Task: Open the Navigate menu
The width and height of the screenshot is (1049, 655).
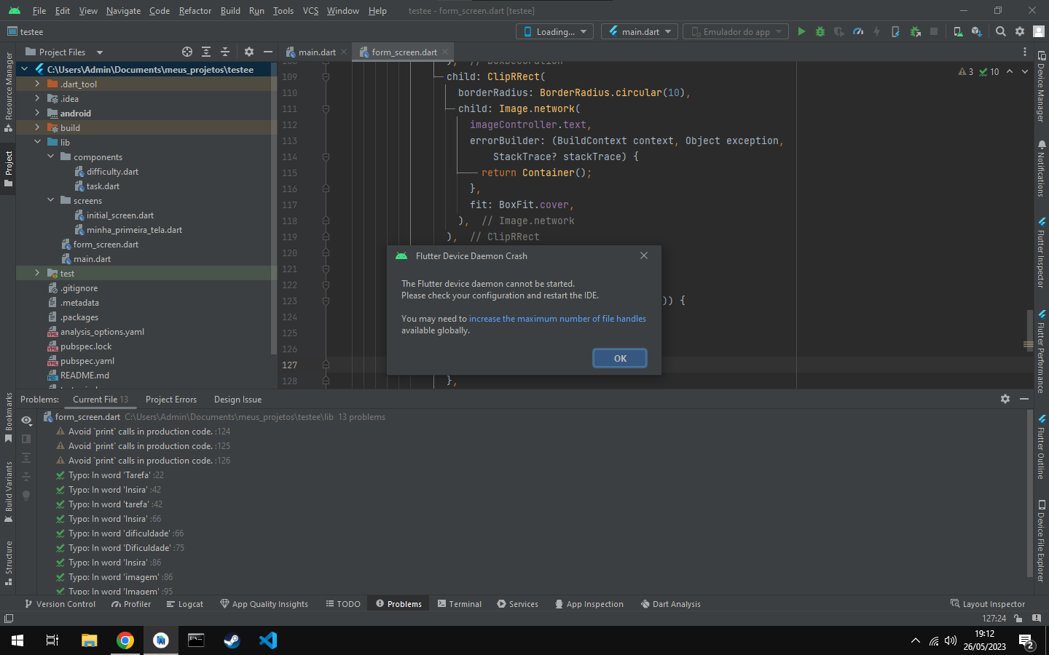Action: click(x=123, y=11)
